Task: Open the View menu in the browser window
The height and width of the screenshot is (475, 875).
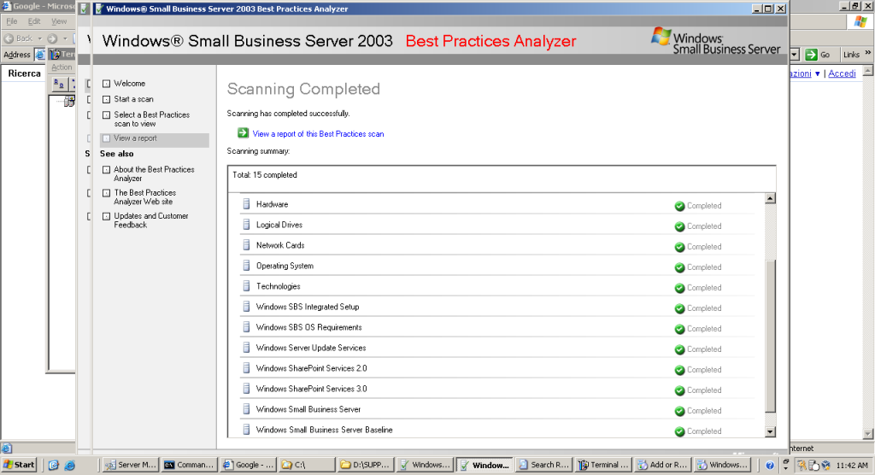Action: [59, 21]
